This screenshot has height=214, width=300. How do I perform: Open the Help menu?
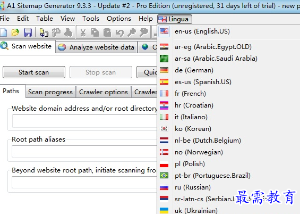tap(145, 19)
